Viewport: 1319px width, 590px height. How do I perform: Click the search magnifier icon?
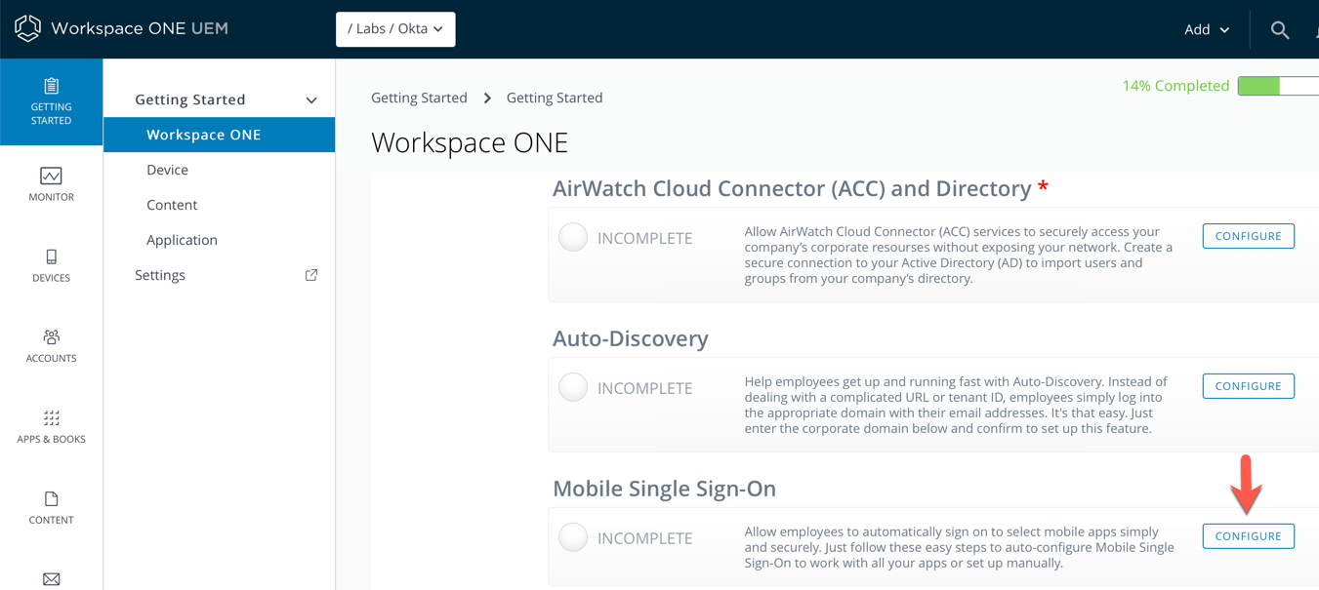pos(1279,30)
